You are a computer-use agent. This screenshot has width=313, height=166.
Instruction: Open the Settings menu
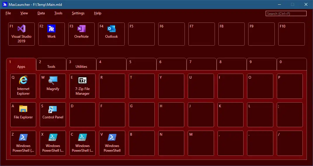[78, 13]
